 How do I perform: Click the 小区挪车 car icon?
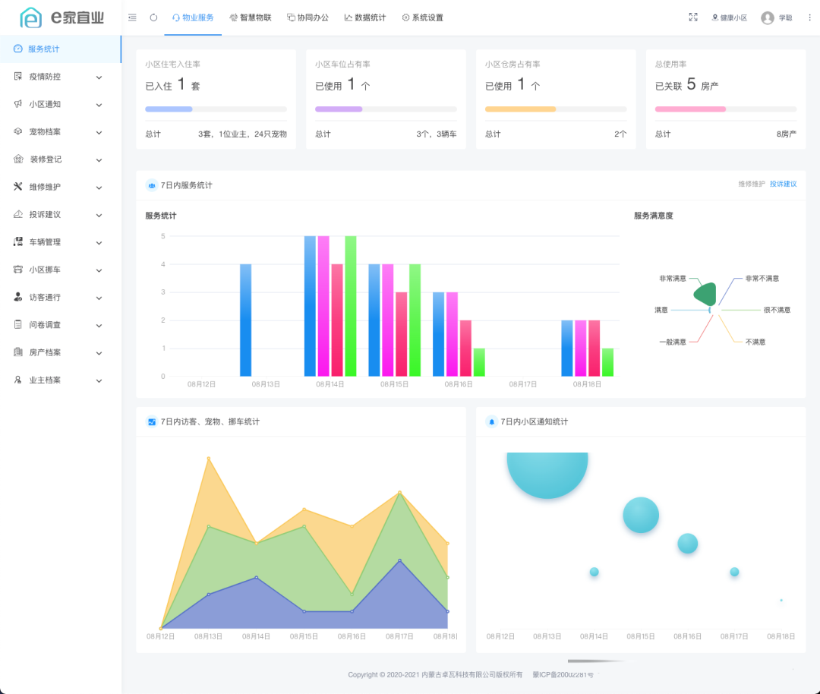[x=17, y=270]
